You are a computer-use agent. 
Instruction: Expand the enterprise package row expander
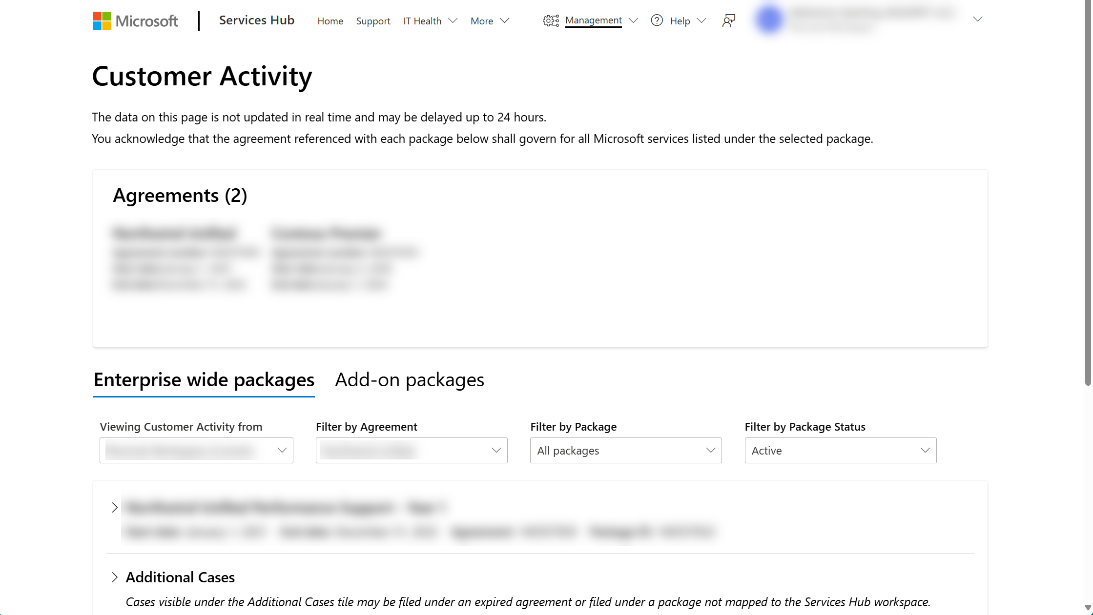tap(115, 507)
